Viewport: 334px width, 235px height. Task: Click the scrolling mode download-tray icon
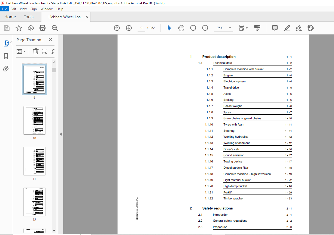click(257, 28)
